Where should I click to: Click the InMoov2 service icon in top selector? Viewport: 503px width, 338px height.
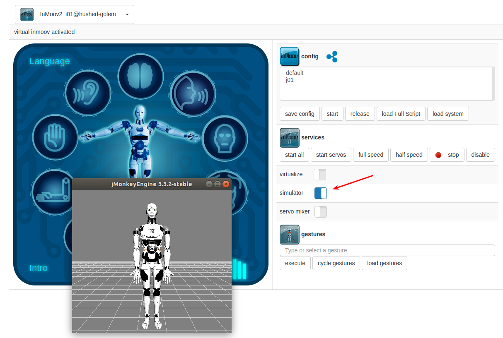[x=27, y=14]
